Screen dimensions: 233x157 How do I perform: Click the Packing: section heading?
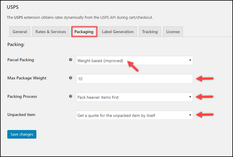point(16,45)
